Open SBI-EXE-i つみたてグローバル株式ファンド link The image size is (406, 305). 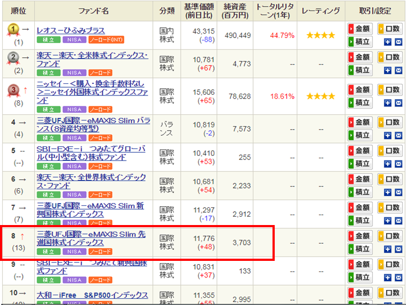pos(91,153)
